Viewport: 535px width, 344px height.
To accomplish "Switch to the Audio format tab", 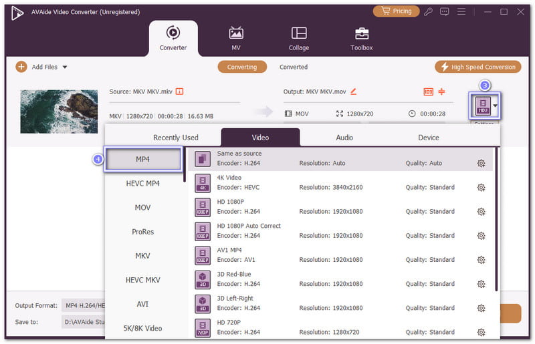I will (344, 138).
